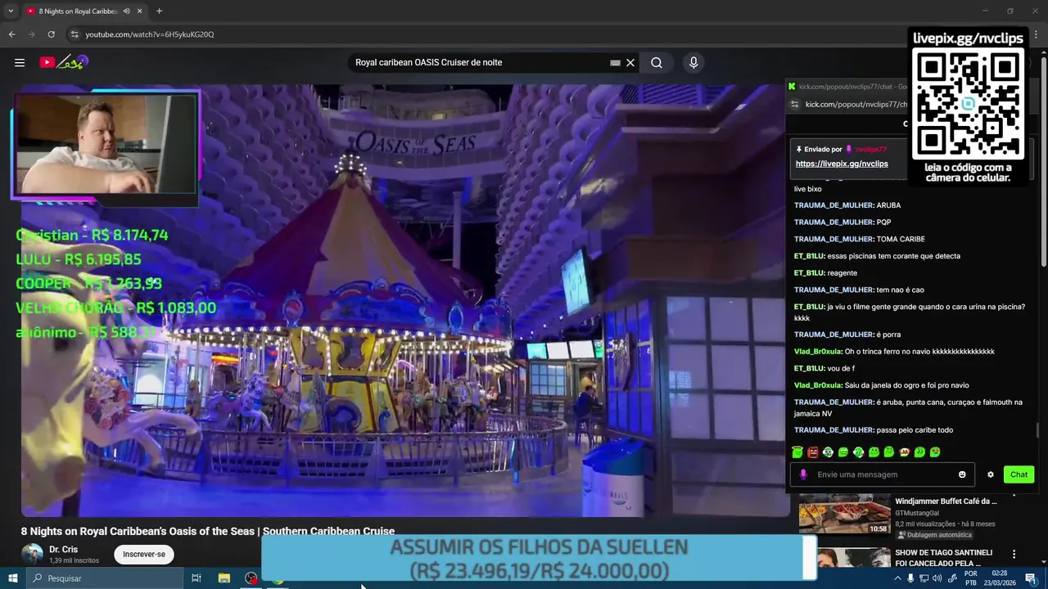Start voice search with microphone
This screenshot has width=1048, height=589.
pyautogui.click(x=693, y=62)
